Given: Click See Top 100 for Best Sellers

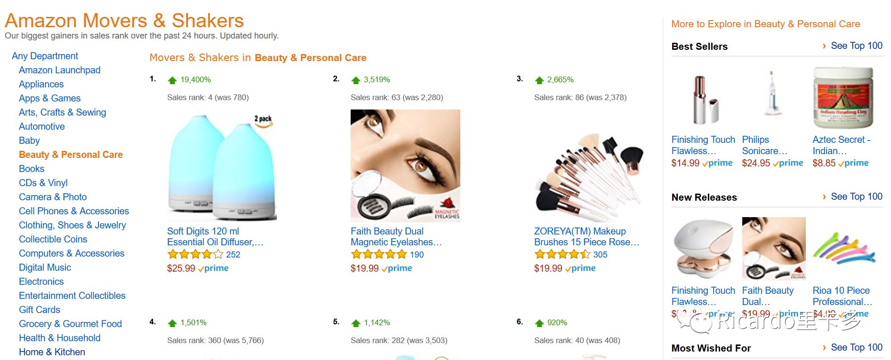Looking at the screenshot, I should pyautogui.click(x=857, y=46).
